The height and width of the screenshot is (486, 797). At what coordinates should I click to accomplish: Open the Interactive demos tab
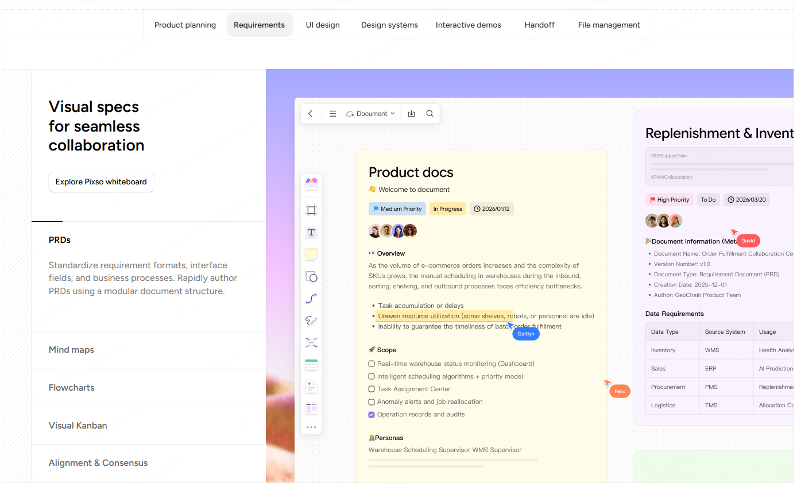469,25
